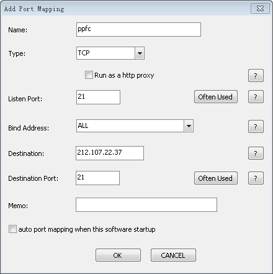Viewport: 273px width, 274px height.
Task: Open help for Destination field
Action: (x=256, y=153)
